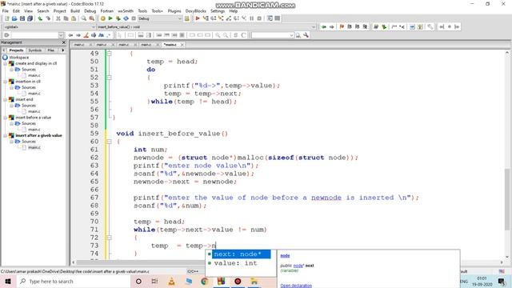The image size is (512, 288).
Task: Click the Rebuild icon
Action: point(126,18)
